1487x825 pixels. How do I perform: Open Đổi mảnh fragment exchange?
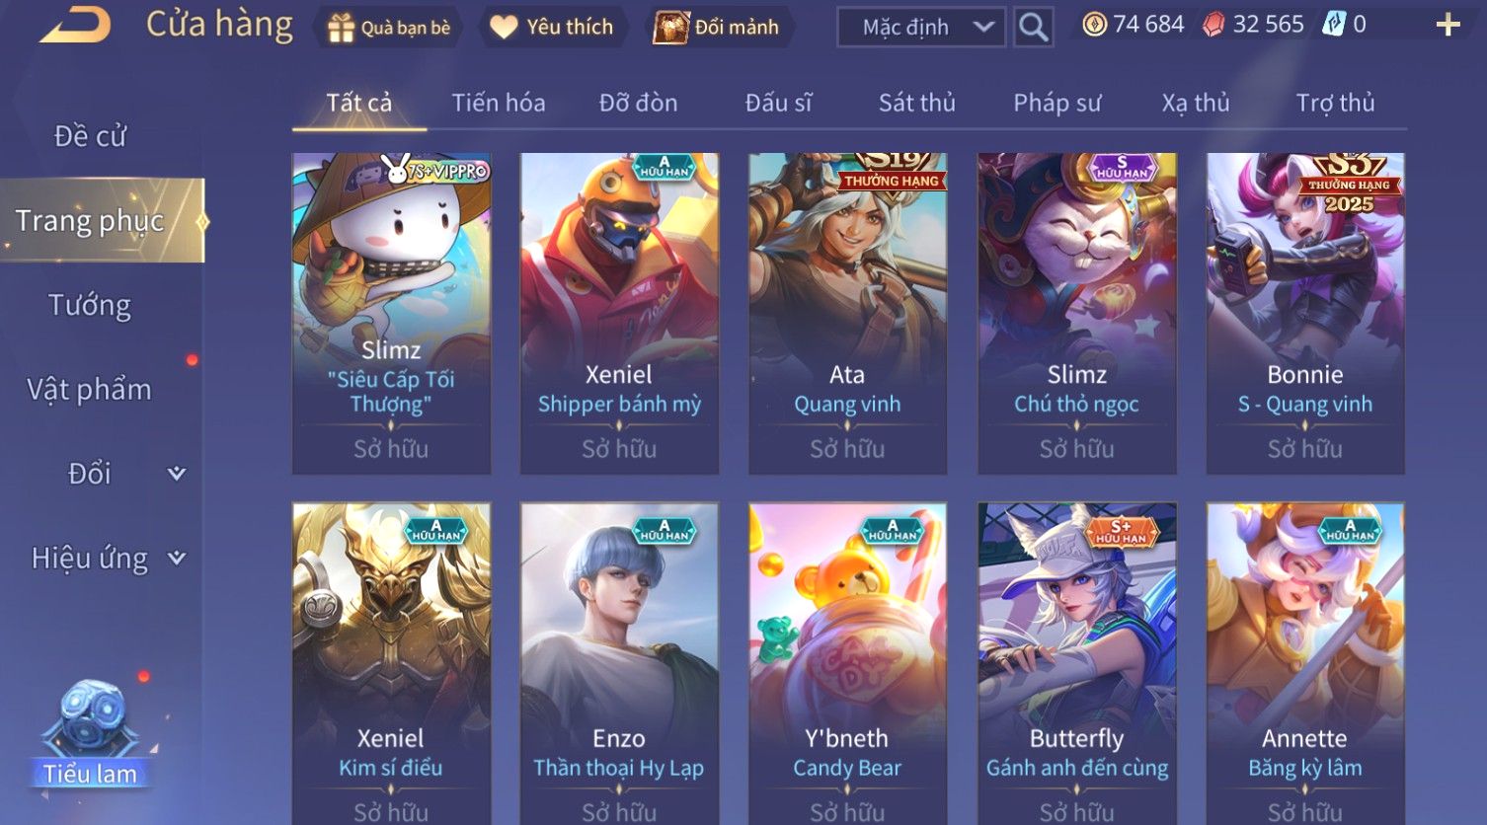[x=670, y=28]
